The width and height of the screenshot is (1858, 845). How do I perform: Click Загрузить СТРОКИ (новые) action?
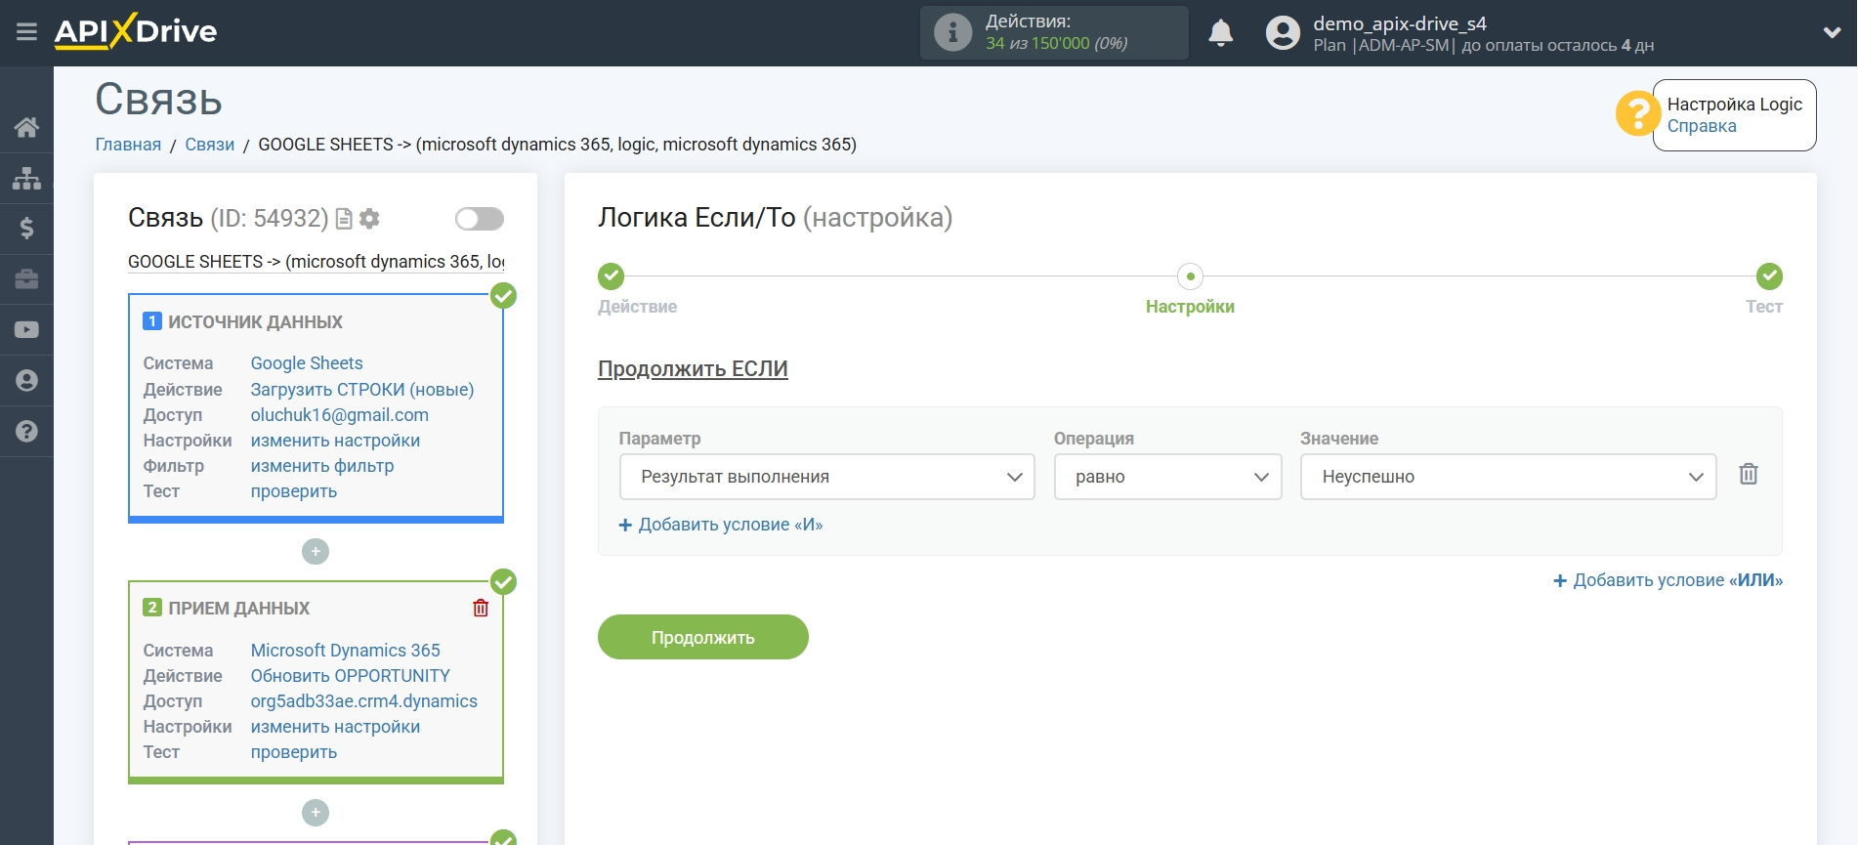(x=362, y=390)
